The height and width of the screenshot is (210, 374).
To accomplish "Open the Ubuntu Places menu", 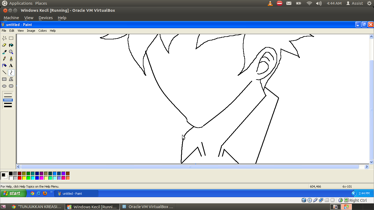I will pos(41,3).
